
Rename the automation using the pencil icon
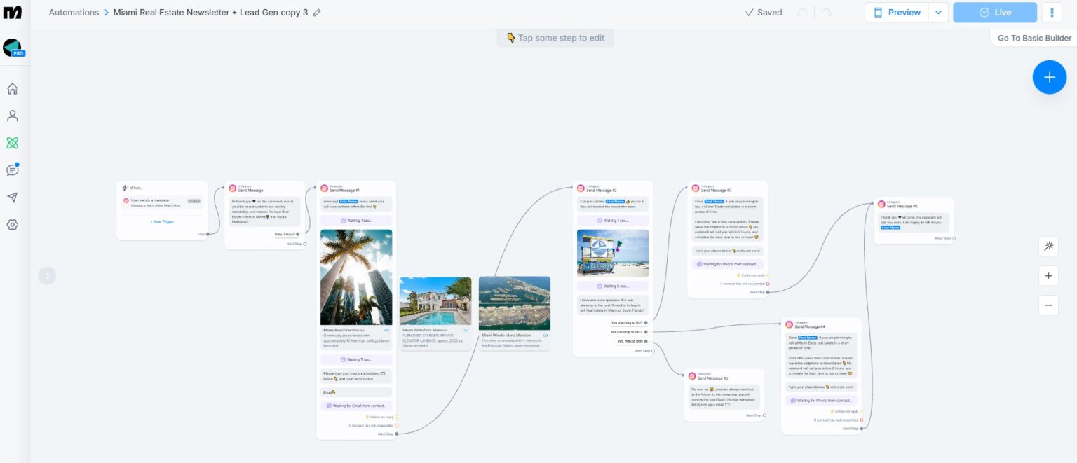(316, 13)
